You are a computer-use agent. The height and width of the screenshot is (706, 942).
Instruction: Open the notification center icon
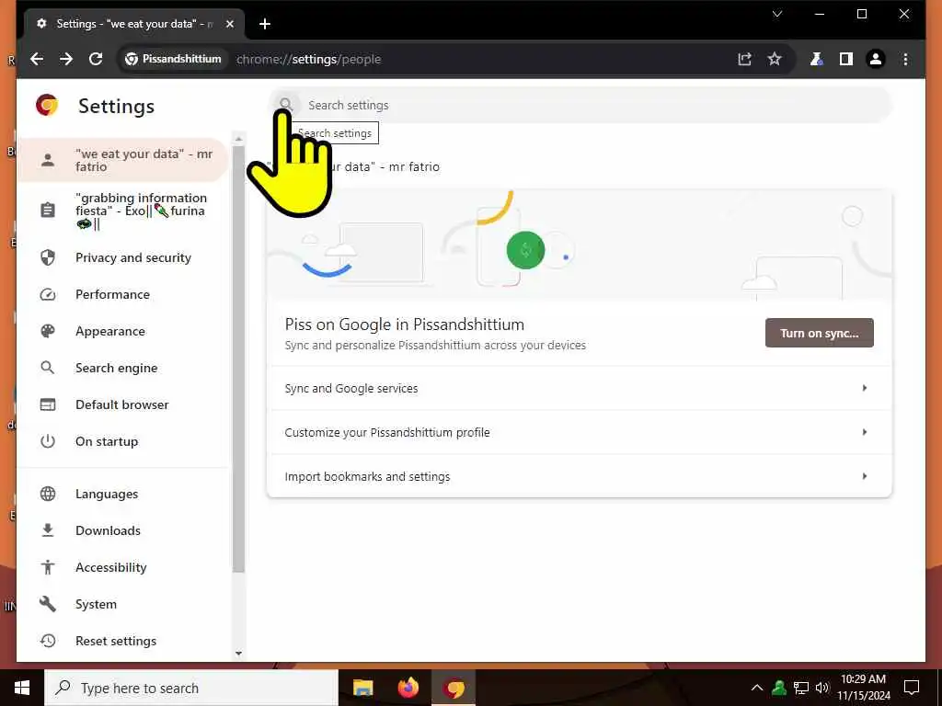[x=912, y=688]
